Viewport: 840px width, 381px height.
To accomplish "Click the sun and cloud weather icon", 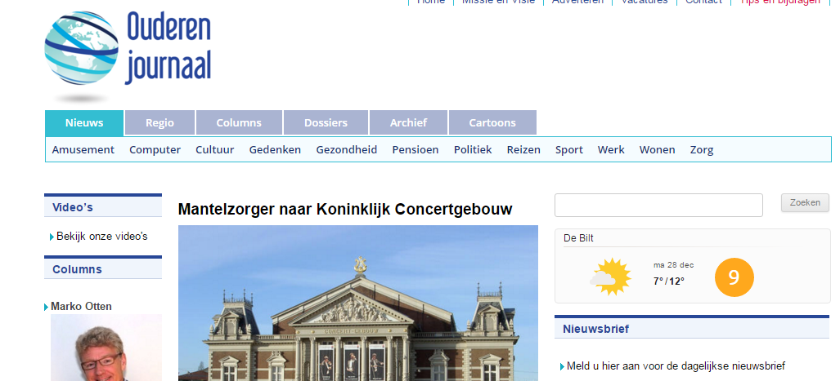I will point(611,277).
